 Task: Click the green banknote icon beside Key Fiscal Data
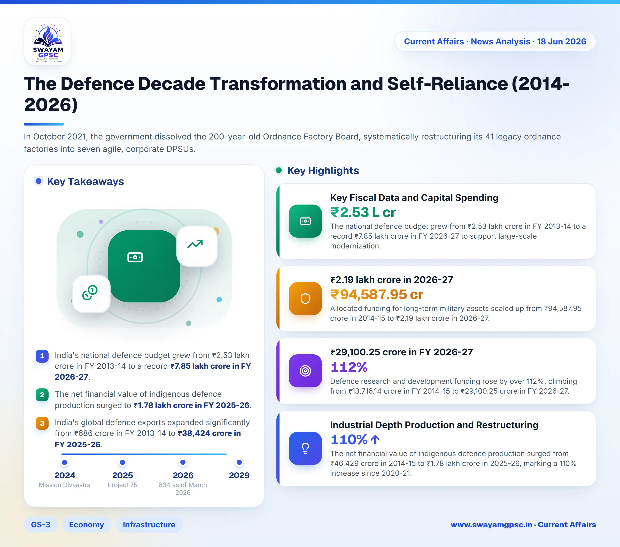pos(305,221)
